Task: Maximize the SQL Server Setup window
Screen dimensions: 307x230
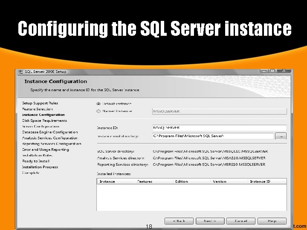Action: coord(272,71)
